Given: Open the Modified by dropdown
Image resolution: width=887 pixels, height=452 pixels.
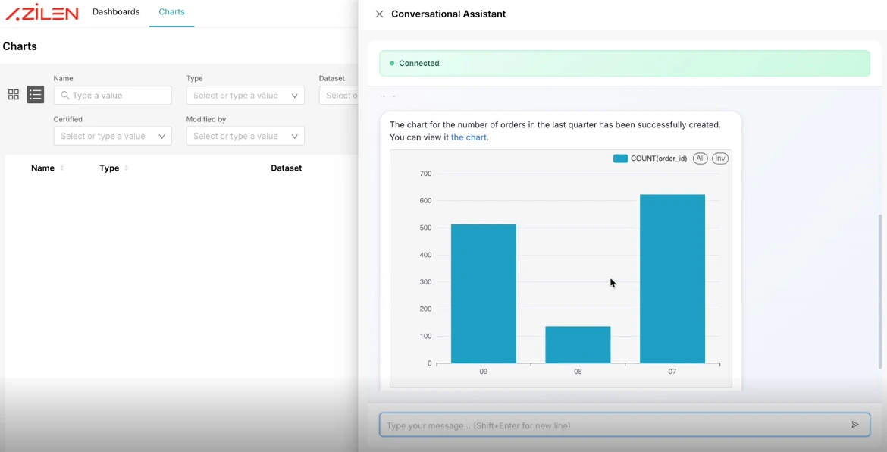Looking at the screenshot, I should [245, 136].
